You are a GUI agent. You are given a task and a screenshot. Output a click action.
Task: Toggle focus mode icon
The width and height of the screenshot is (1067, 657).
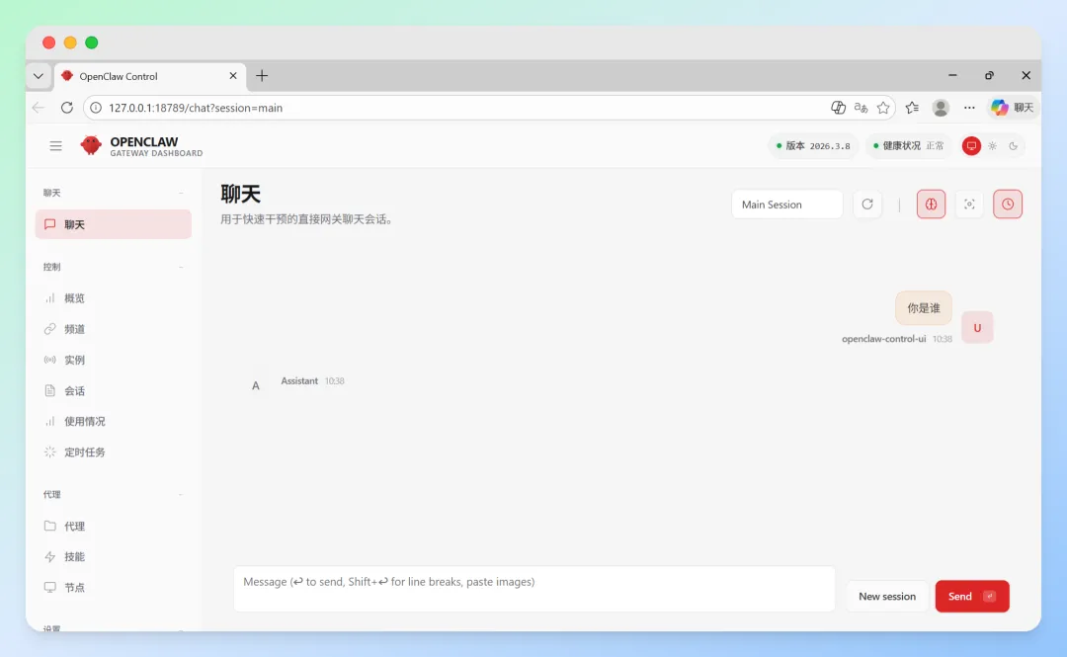(969, 205)
